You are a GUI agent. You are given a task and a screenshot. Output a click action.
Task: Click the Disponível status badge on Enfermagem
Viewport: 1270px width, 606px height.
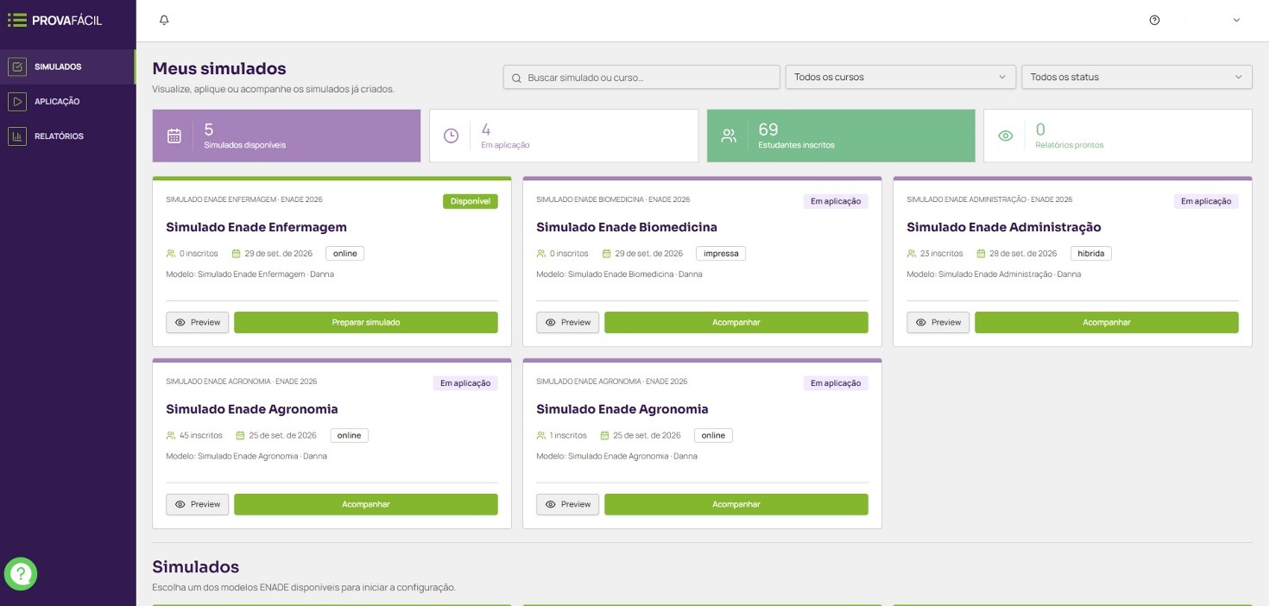(471, 201)
